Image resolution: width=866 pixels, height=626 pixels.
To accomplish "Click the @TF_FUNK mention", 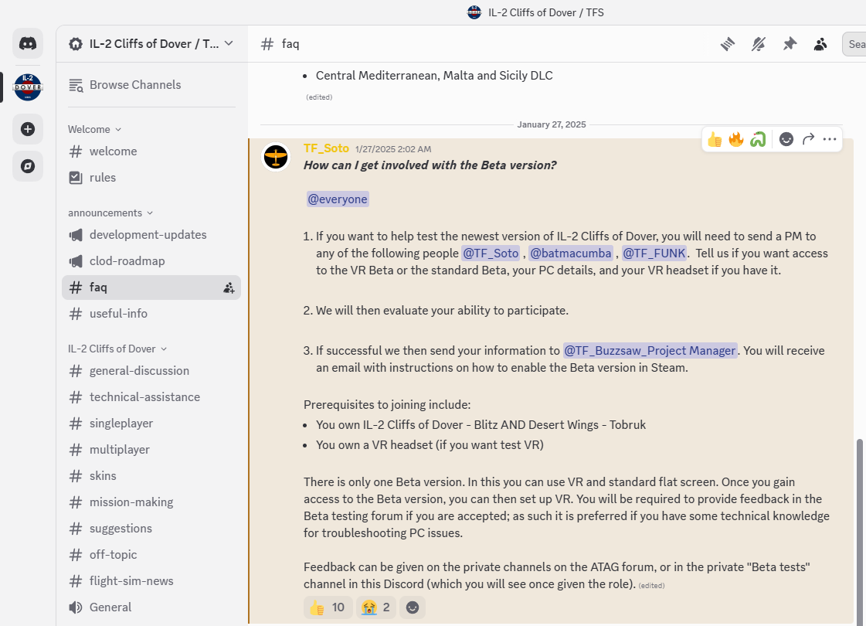I will point(654,253).
